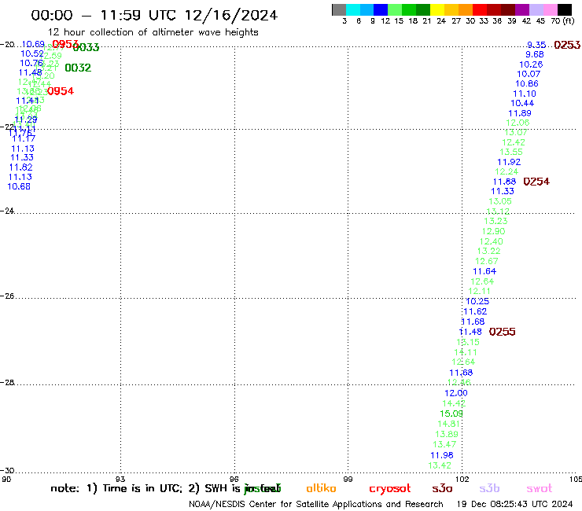This screenshot has width=582, height=511.
Task: Click the lavender swatch in the color scale
Action: [536, 9]
